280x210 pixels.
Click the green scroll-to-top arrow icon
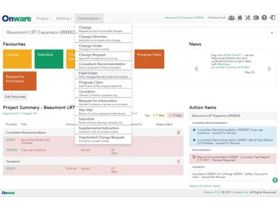(x=275, y=180)
